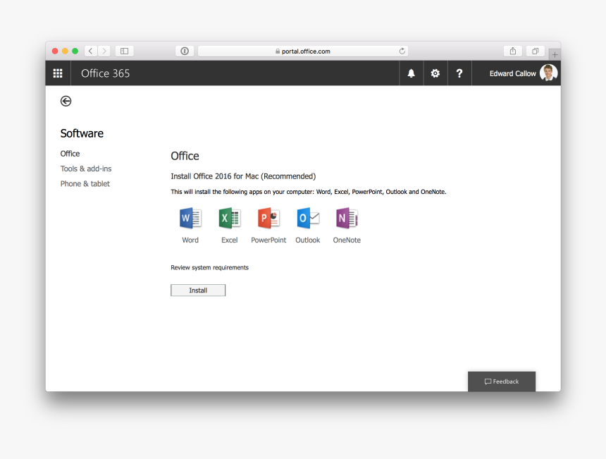The image size is (606, 459).
Task: Click the Office 365 title link
Action: (x=106, y=73)
